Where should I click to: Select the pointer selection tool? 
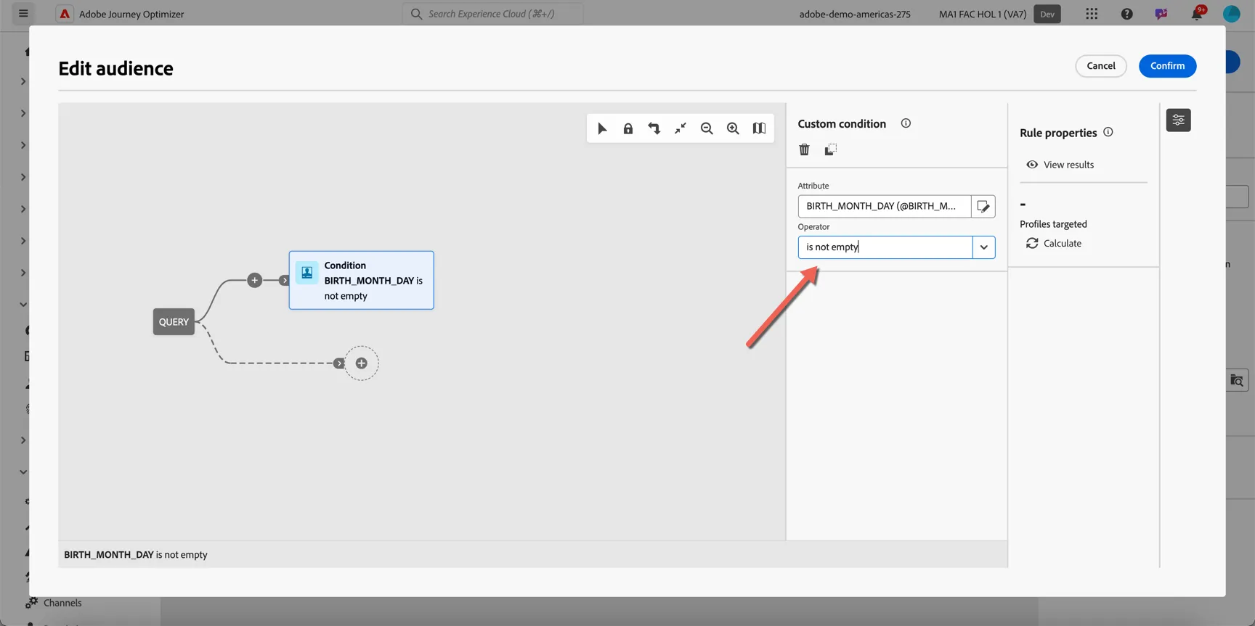tap(602, 128)
